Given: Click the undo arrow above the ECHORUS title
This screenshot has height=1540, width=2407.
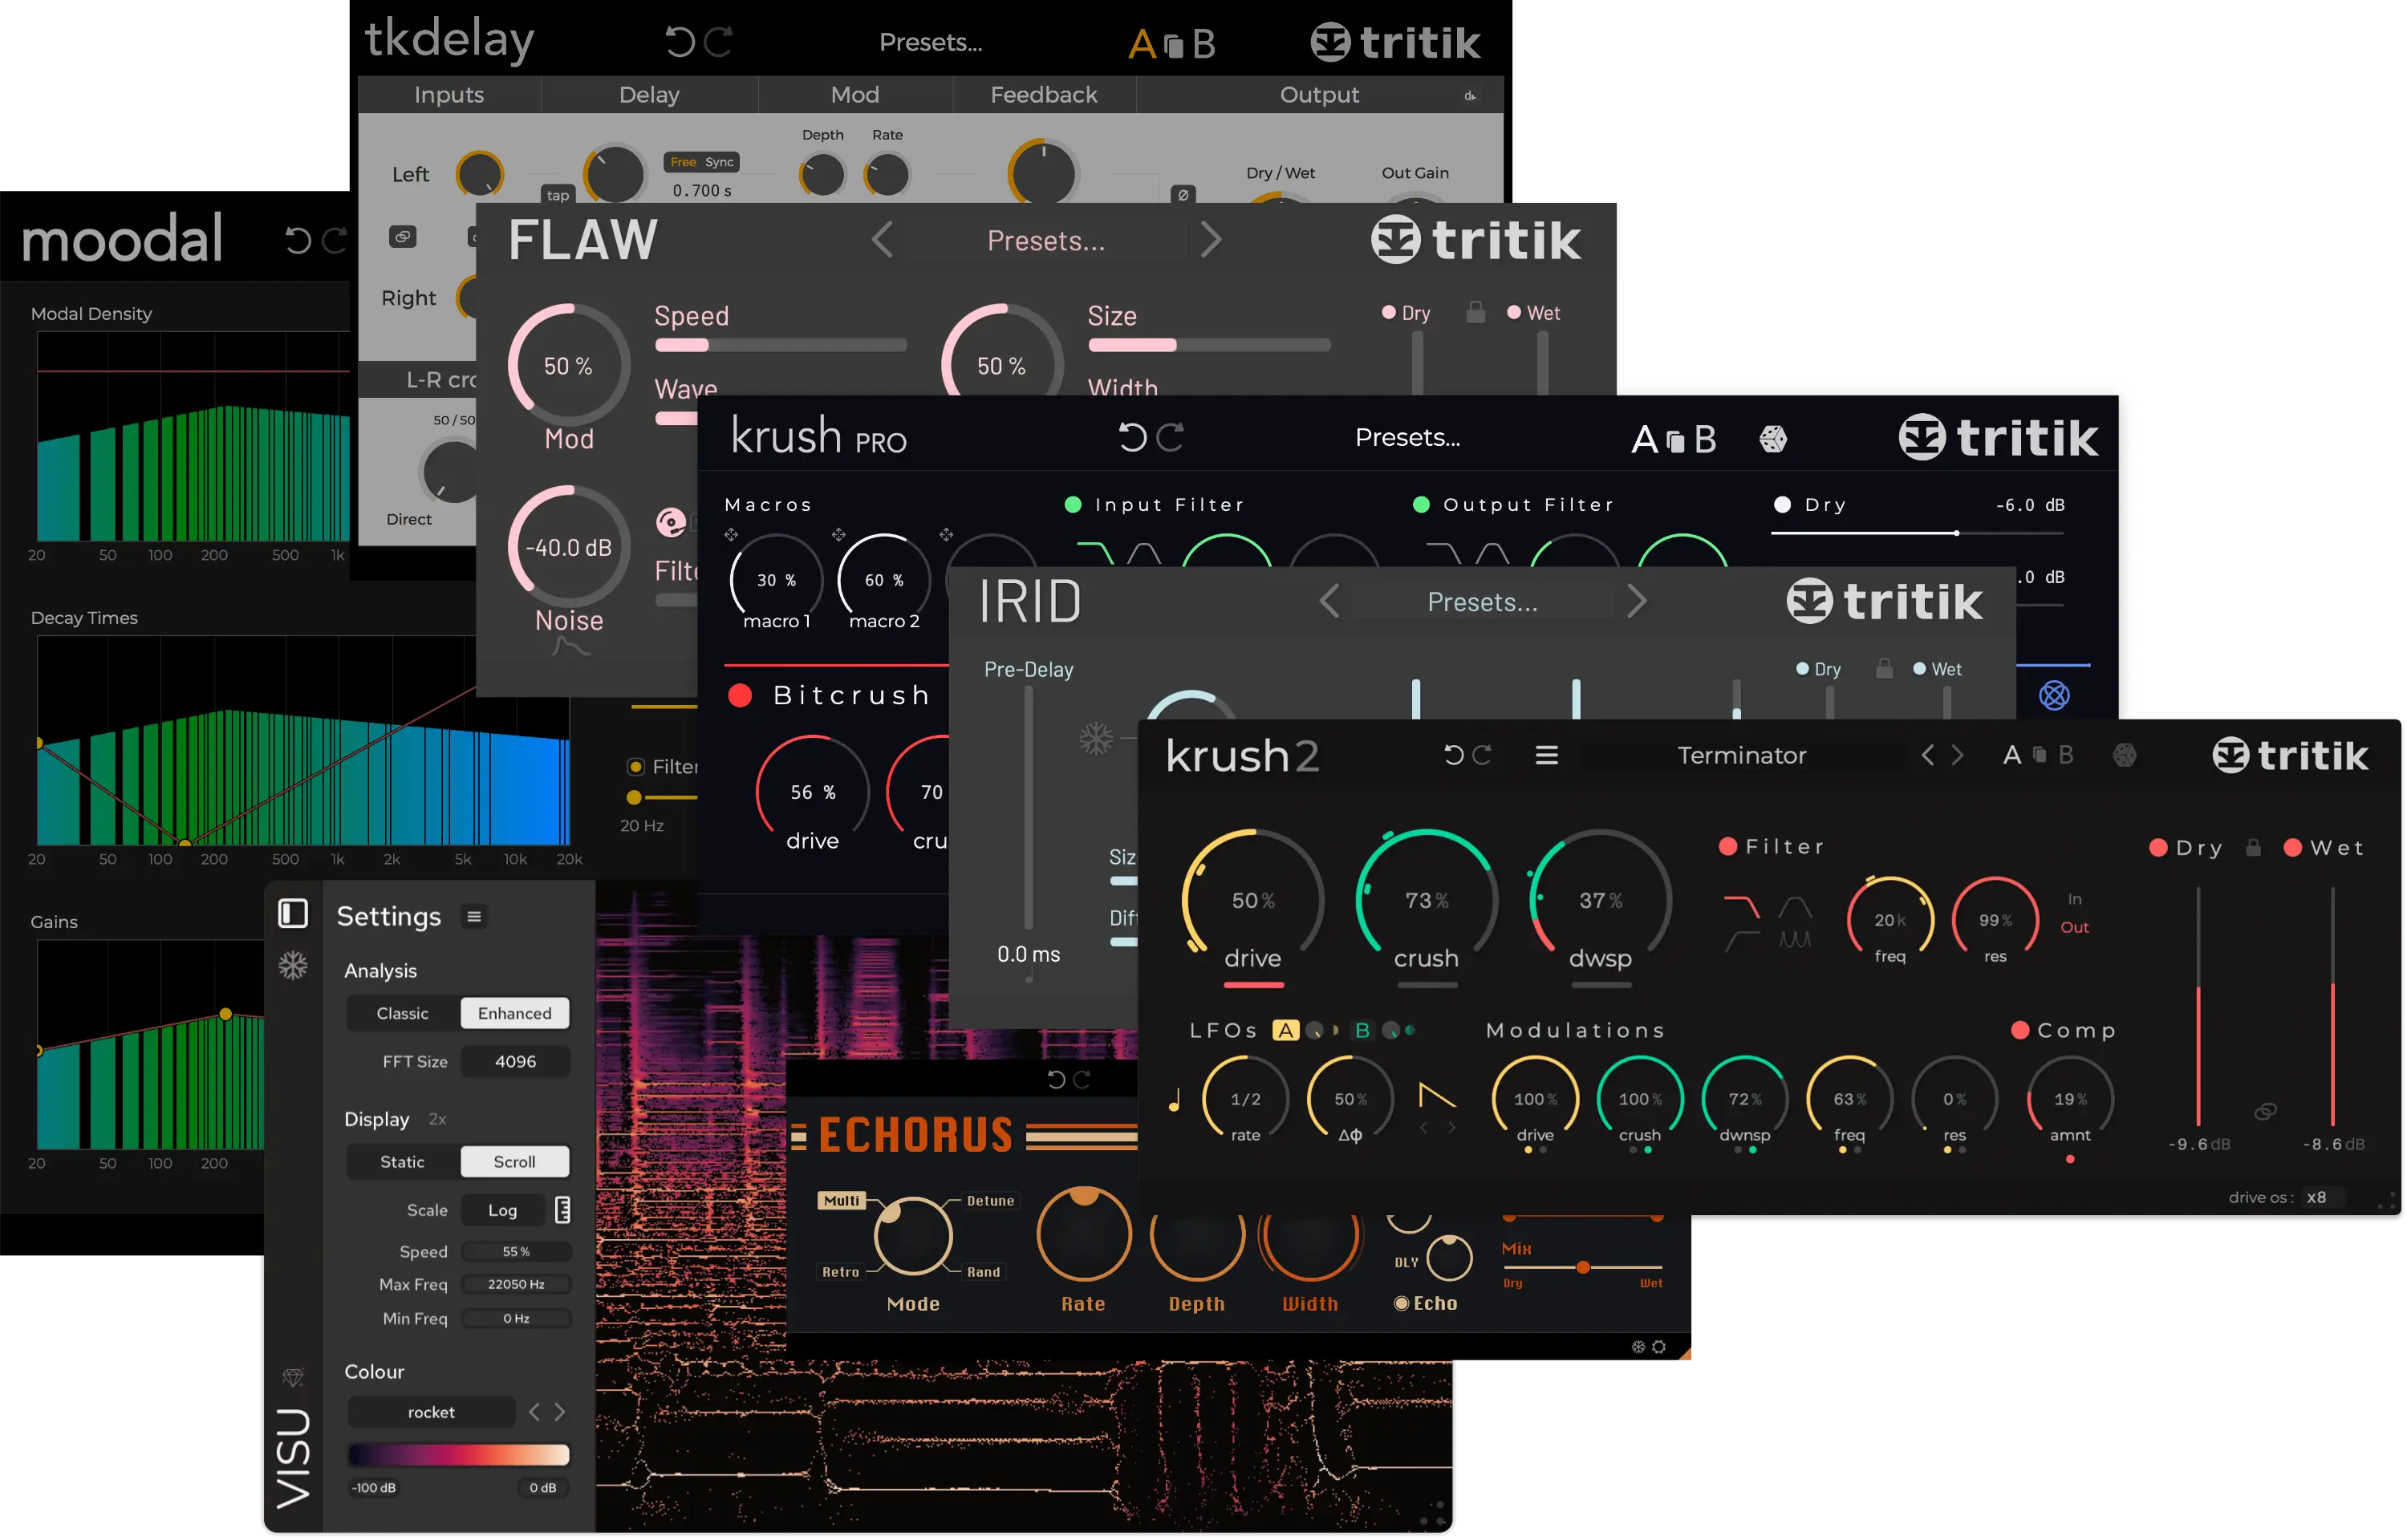Looking at the screenshot, I should tap(1056, 1079).
